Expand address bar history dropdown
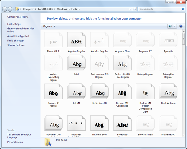The height and width of the screenshot is (149, 187). 130,9
